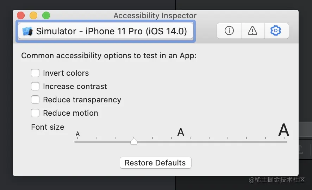Viewport: 312px width, 190px height.
Task: Click the Font size slider thumb
Action: 134,141
